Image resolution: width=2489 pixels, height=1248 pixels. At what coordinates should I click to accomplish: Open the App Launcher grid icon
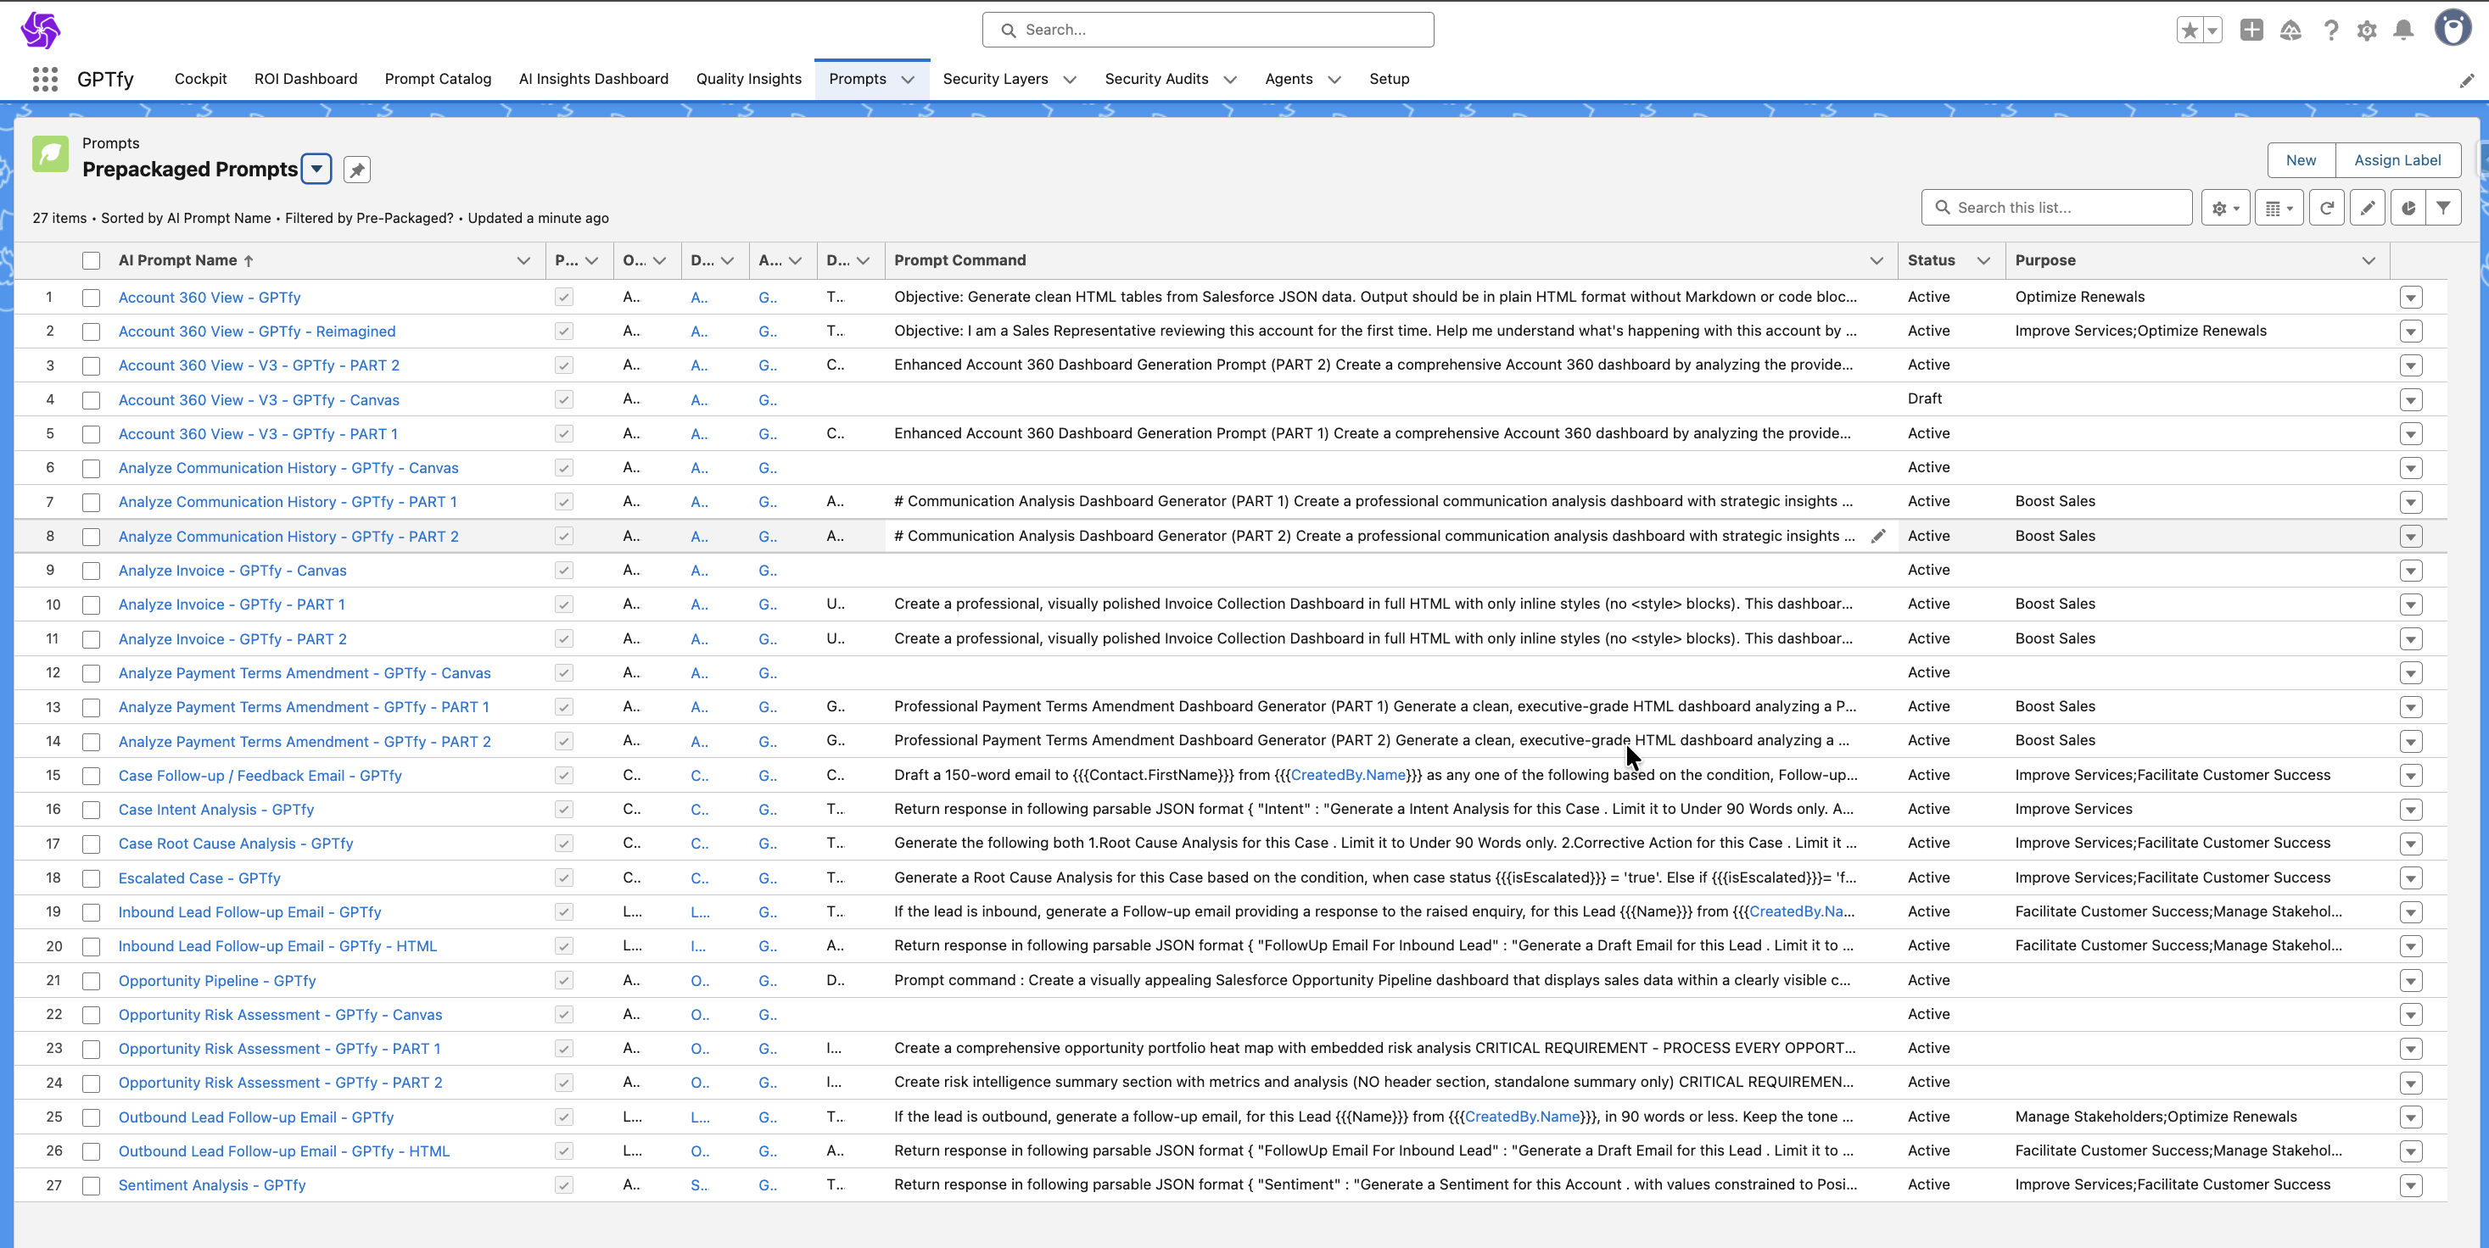(44, 79)
